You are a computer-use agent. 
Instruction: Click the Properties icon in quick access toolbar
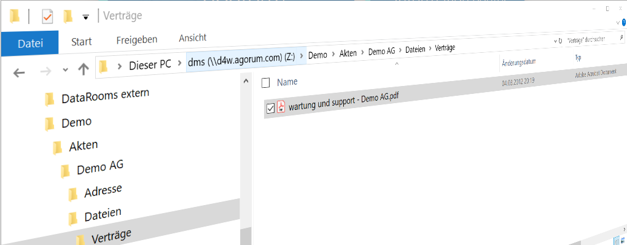pyautogui.click(x=47, y=17)
